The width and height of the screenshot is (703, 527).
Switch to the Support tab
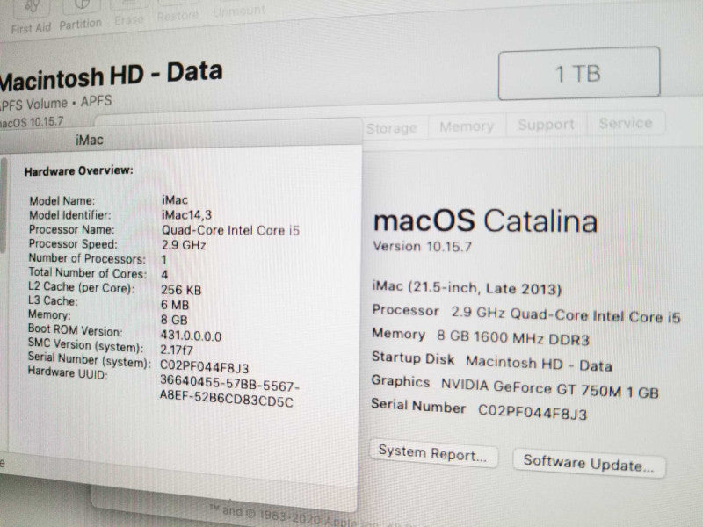tap(546, 125)
